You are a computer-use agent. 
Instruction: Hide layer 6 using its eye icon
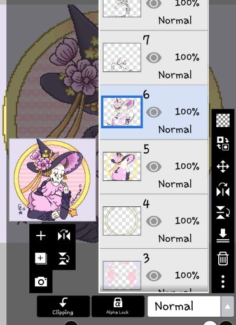(x=154, y=112)
